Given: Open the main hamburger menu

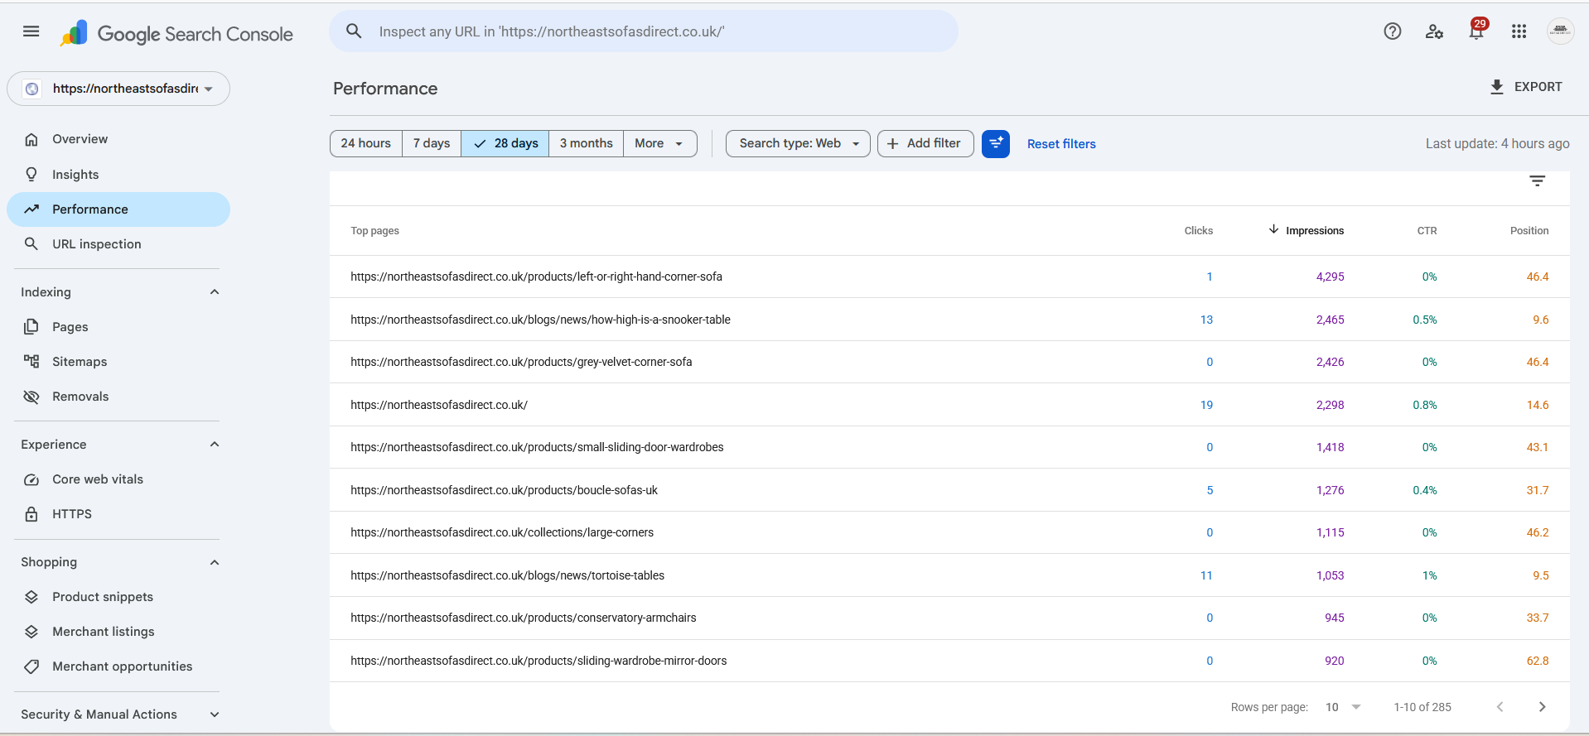Looking at the screenshot, I should [31, 31].
